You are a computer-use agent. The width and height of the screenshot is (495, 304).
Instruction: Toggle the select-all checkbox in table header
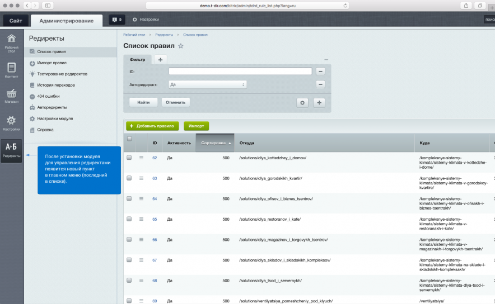pos(129,139)
